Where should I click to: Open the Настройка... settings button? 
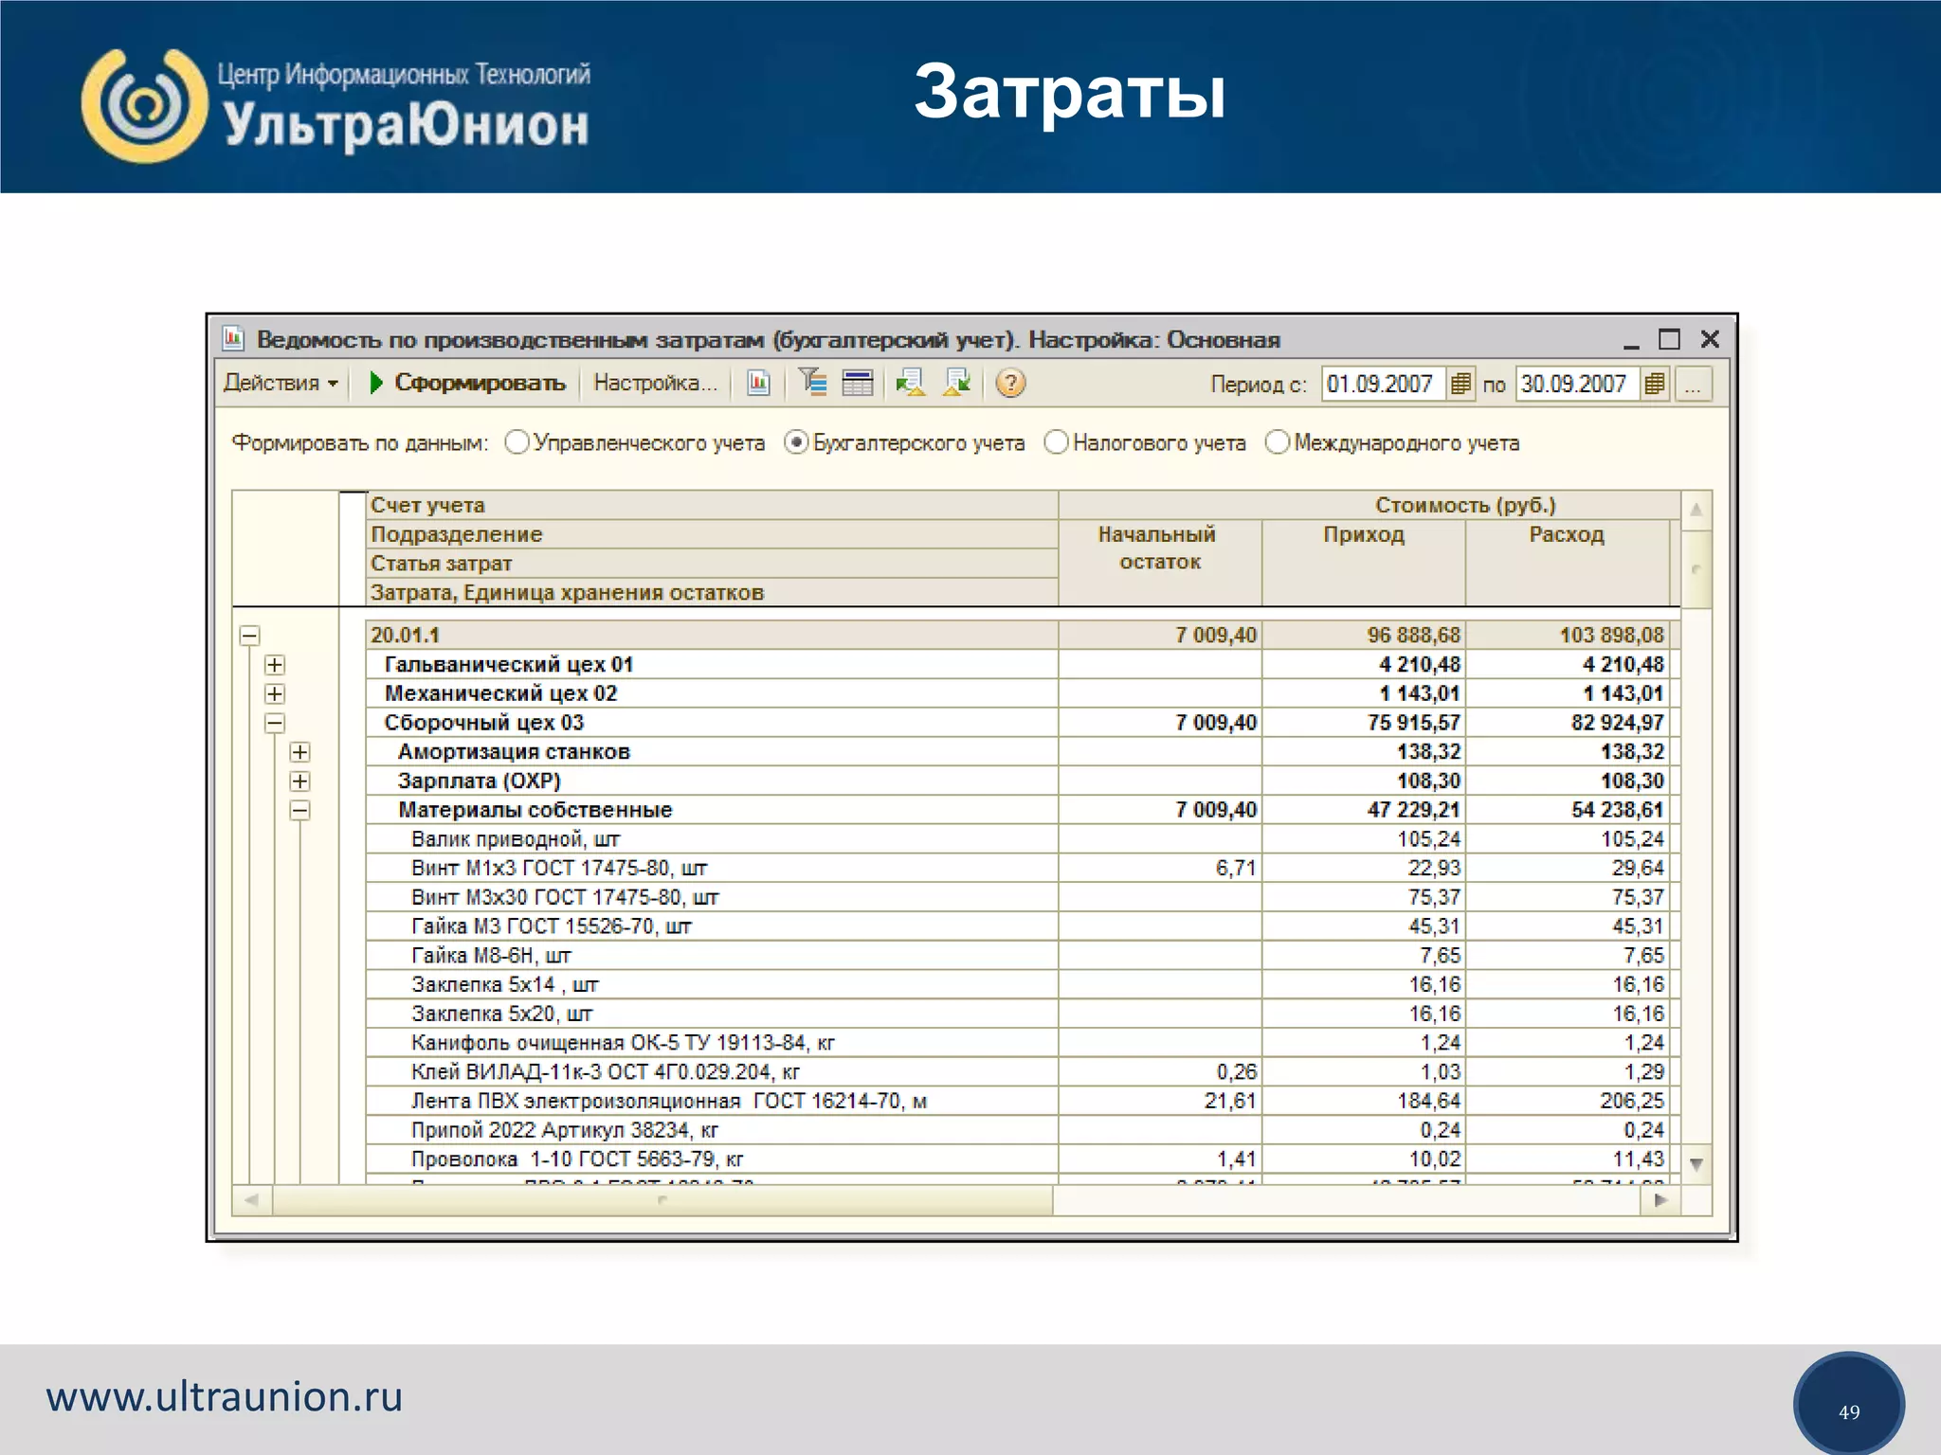655,383
